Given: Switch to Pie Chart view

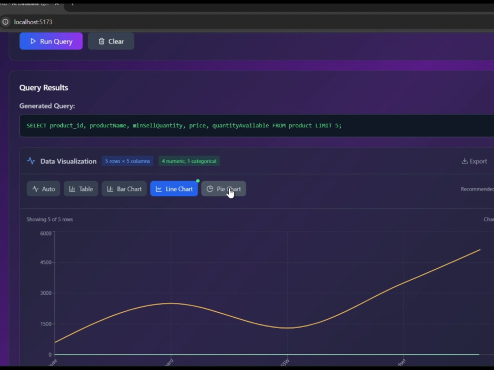Looking at the screenshot, I should coord(224,189).
